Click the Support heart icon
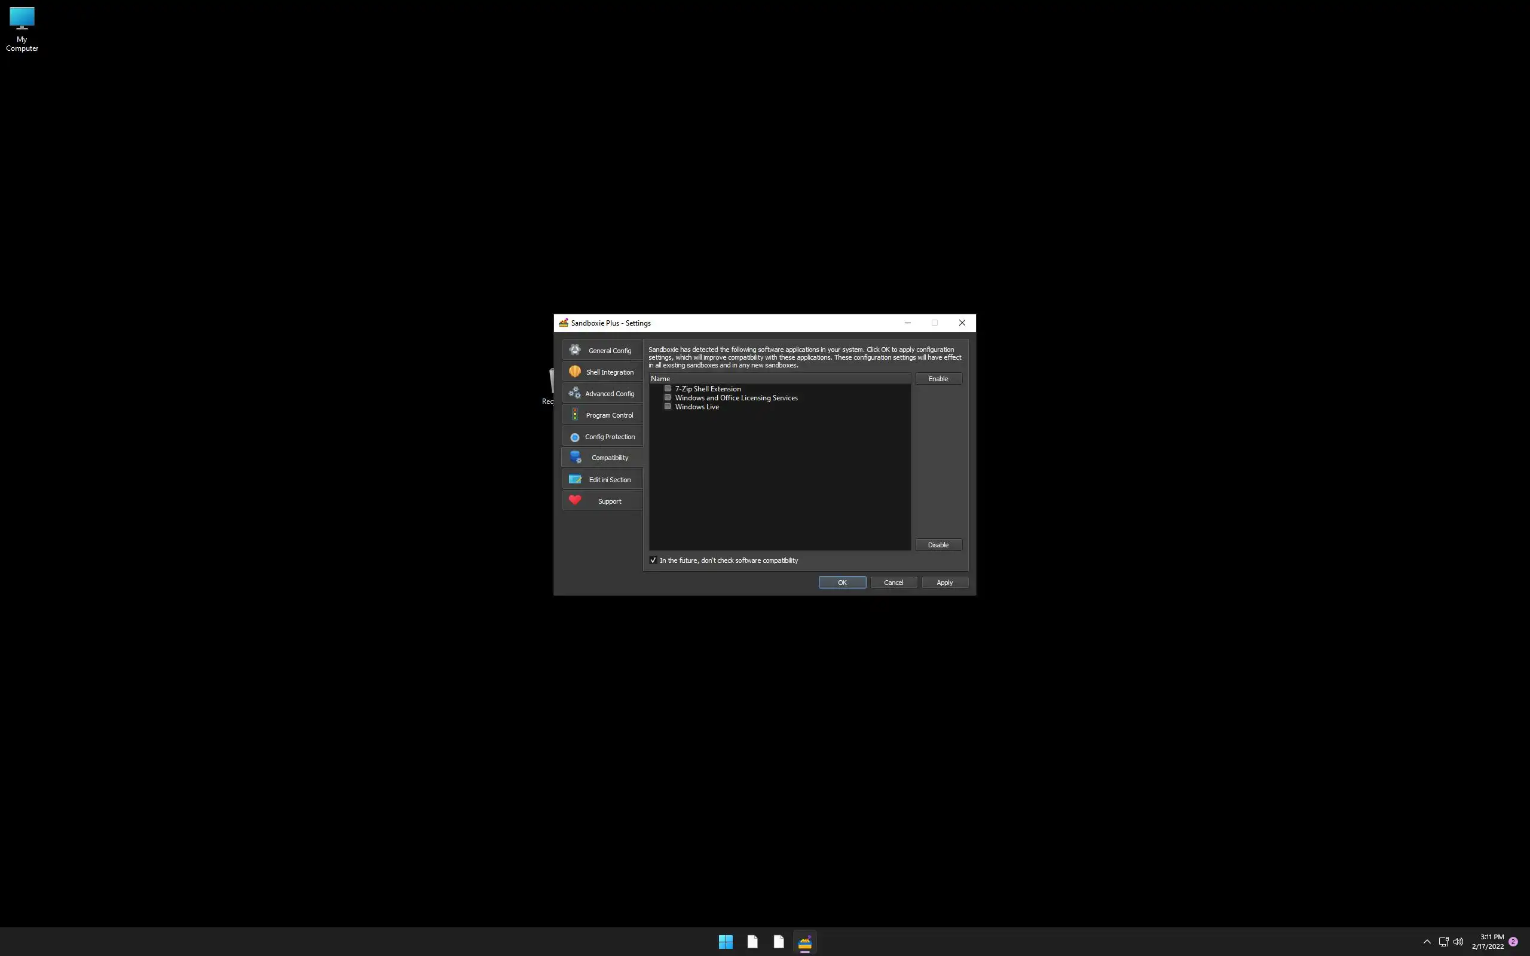The height and width of the screenshot is (956, 1530). (x=575, y=500)
